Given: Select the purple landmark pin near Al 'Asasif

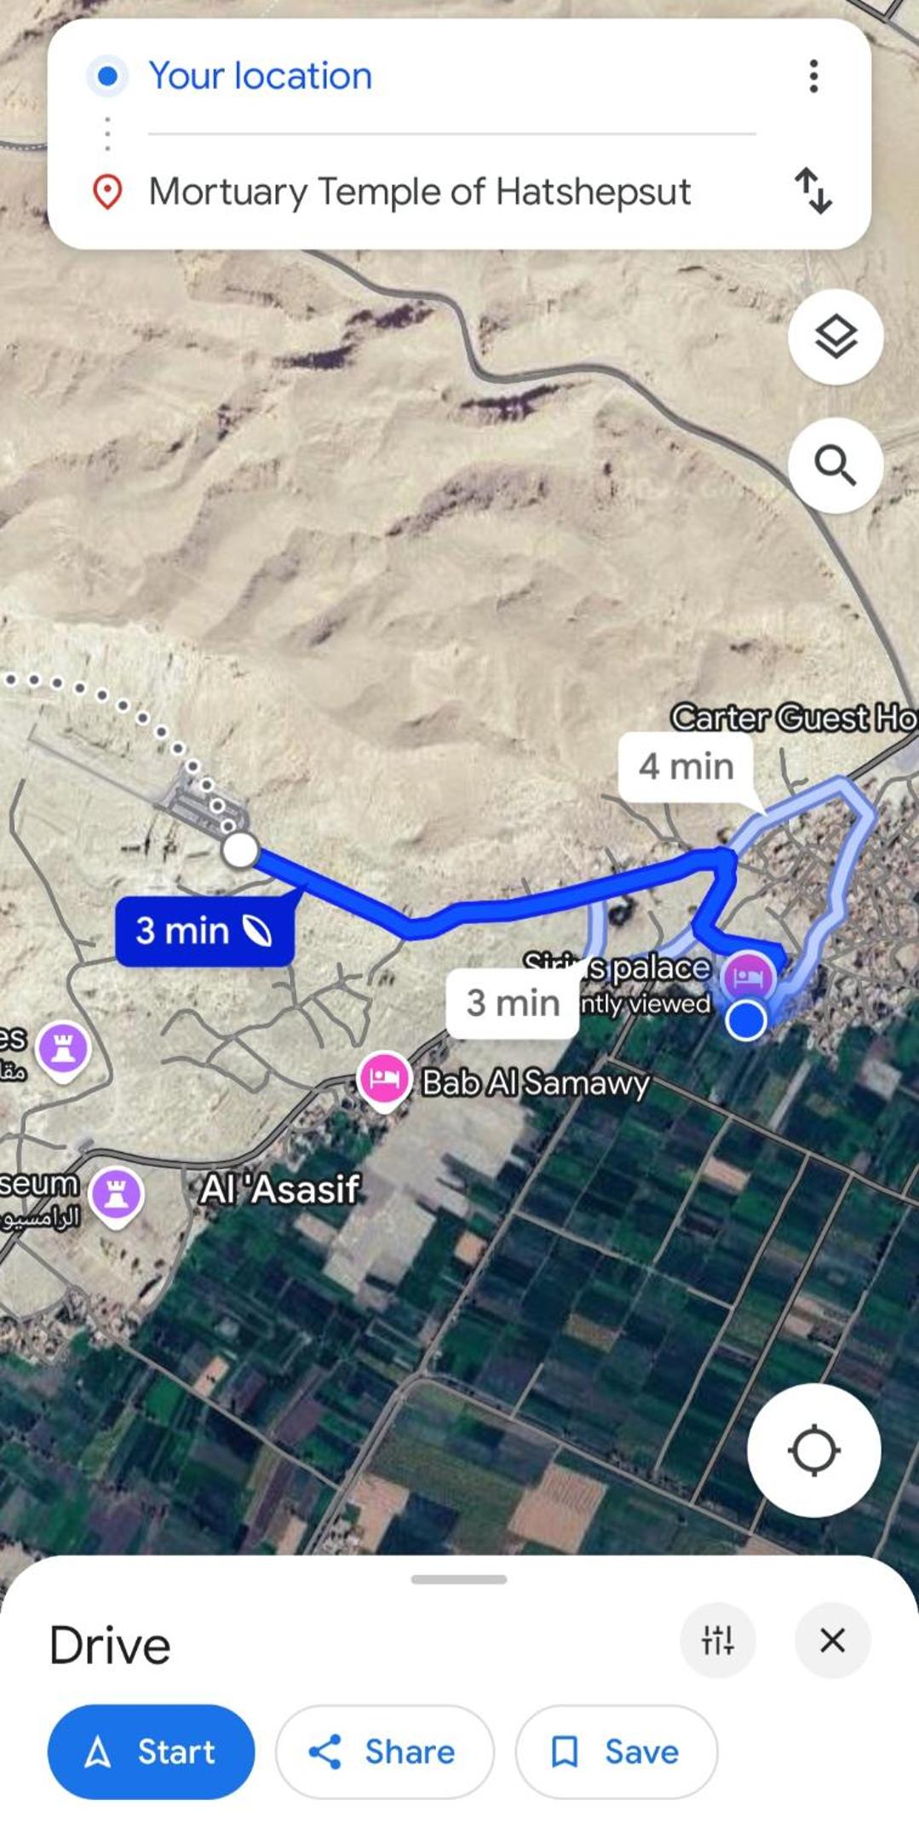Looking at the screenshot, I should tap(117, 1196).
